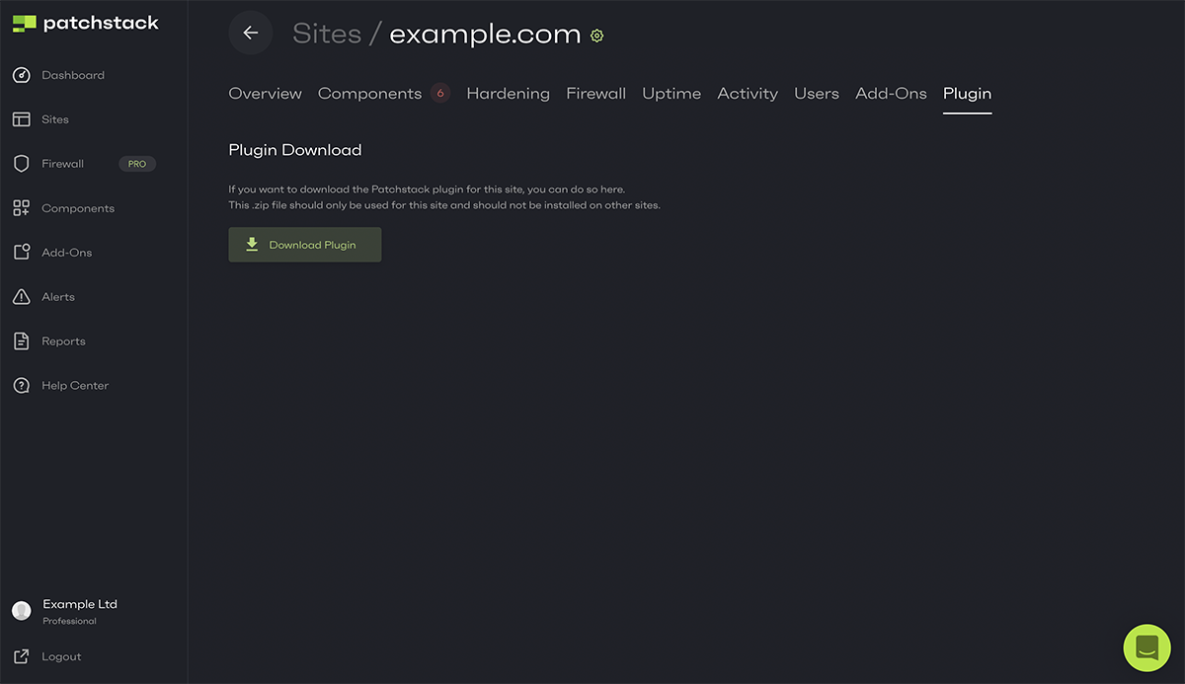Click the Example Ltd avatar
The width and height of the screenshot is (1185, 684).
click(x=21, y=611)
